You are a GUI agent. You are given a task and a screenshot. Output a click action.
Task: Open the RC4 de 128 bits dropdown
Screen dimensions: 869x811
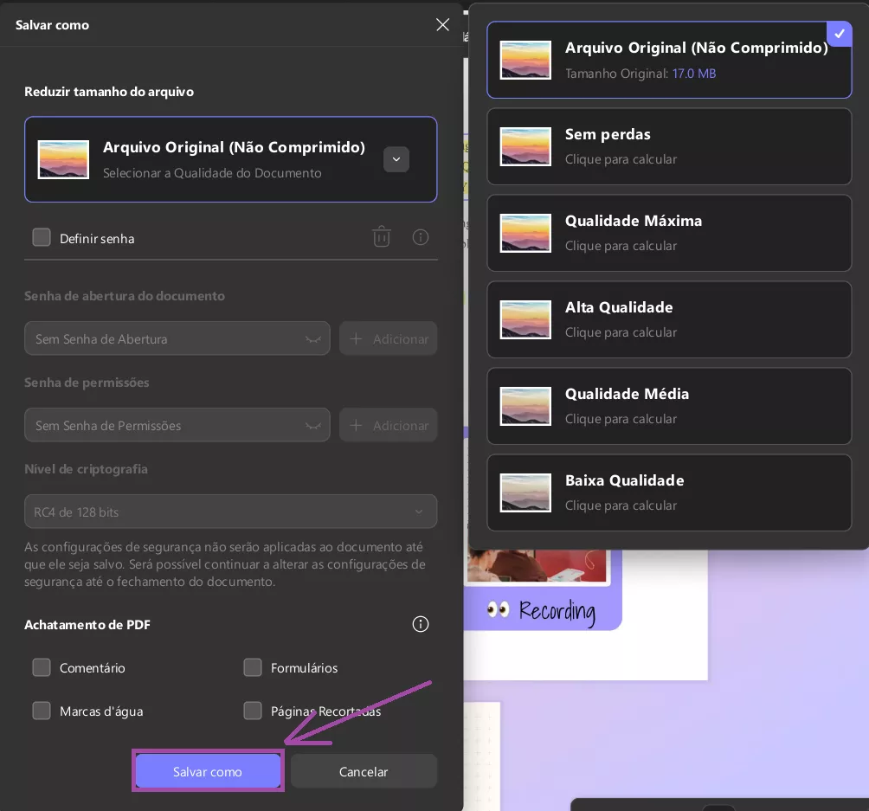pos(230,512)
